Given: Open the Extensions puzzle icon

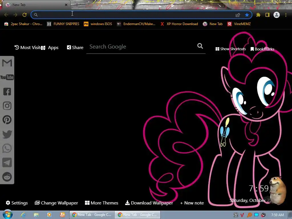Looking at the screenshot, I should click(x=258, y=15).
